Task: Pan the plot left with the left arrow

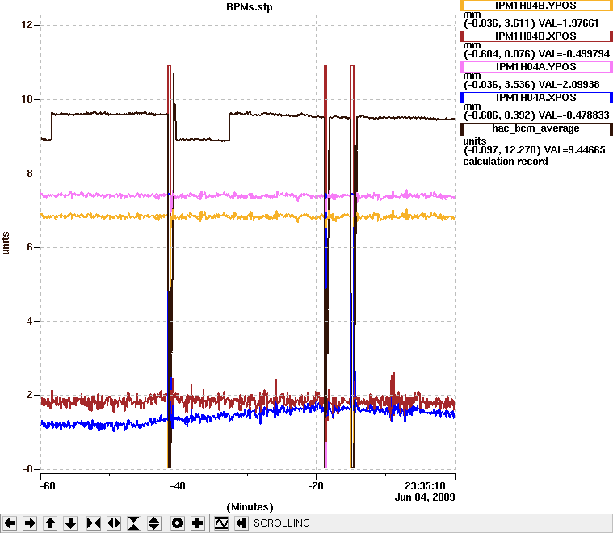Action: coord(10,523)
